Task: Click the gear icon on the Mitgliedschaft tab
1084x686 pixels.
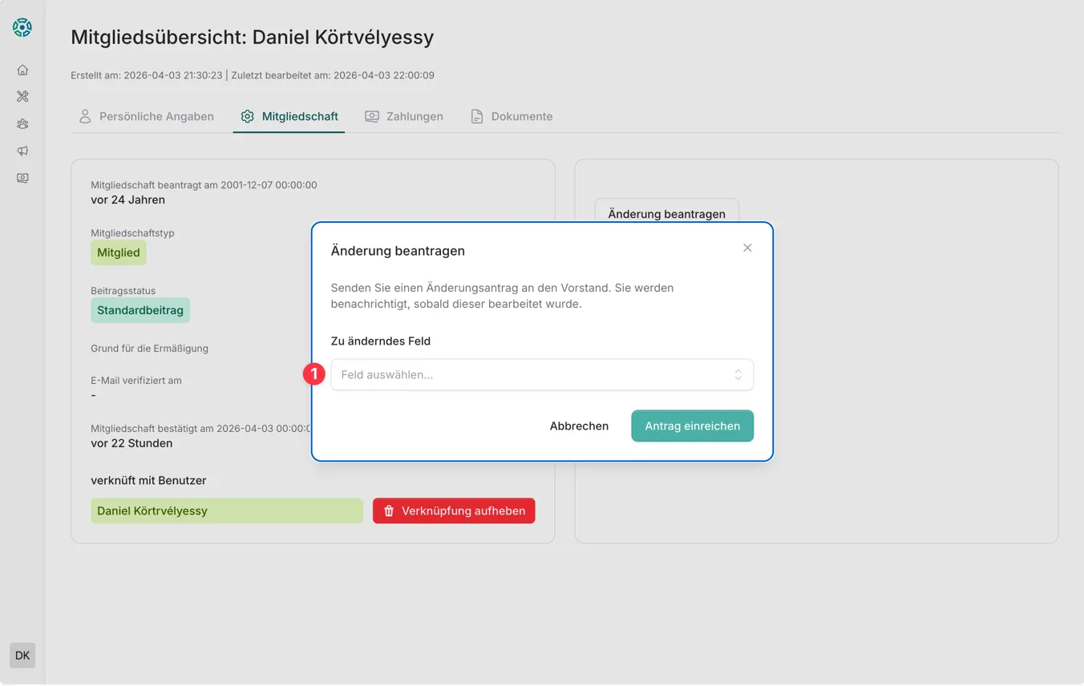Action: pos(248,115)
